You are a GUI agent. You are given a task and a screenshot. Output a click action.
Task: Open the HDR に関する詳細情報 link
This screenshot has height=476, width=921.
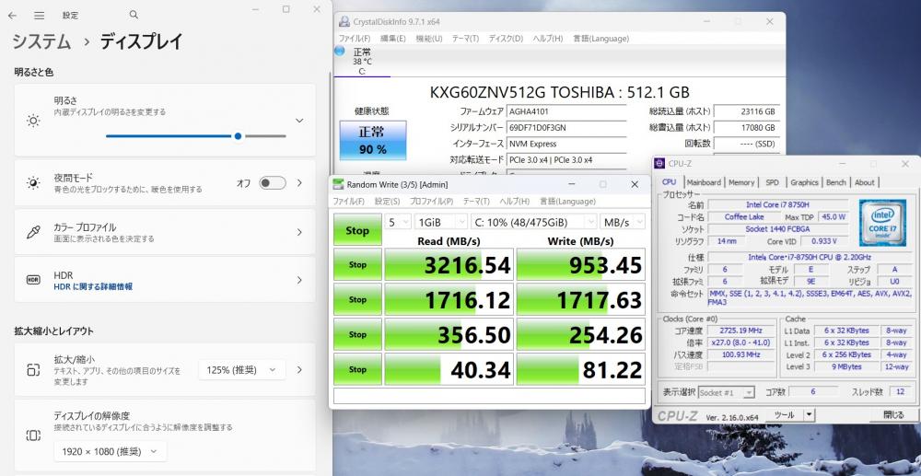(x=93, y=287)
